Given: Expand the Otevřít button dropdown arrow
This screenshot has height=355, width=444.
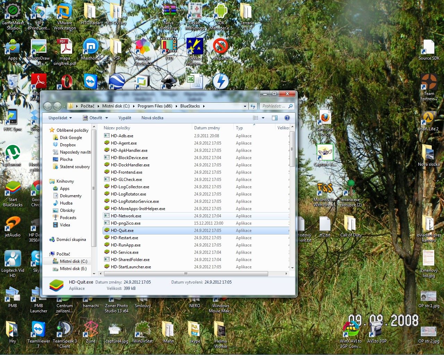Looking at the screenshot, I should (x=107, y=118).
